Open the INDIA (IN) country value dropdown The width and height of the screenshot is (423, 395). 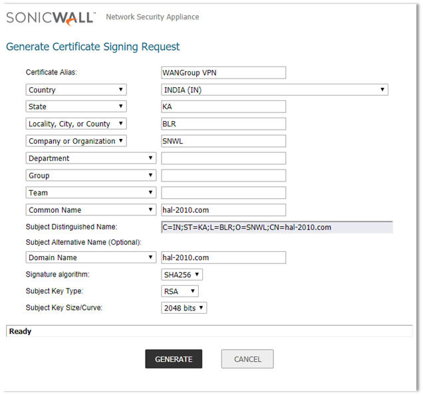[274, 90]
